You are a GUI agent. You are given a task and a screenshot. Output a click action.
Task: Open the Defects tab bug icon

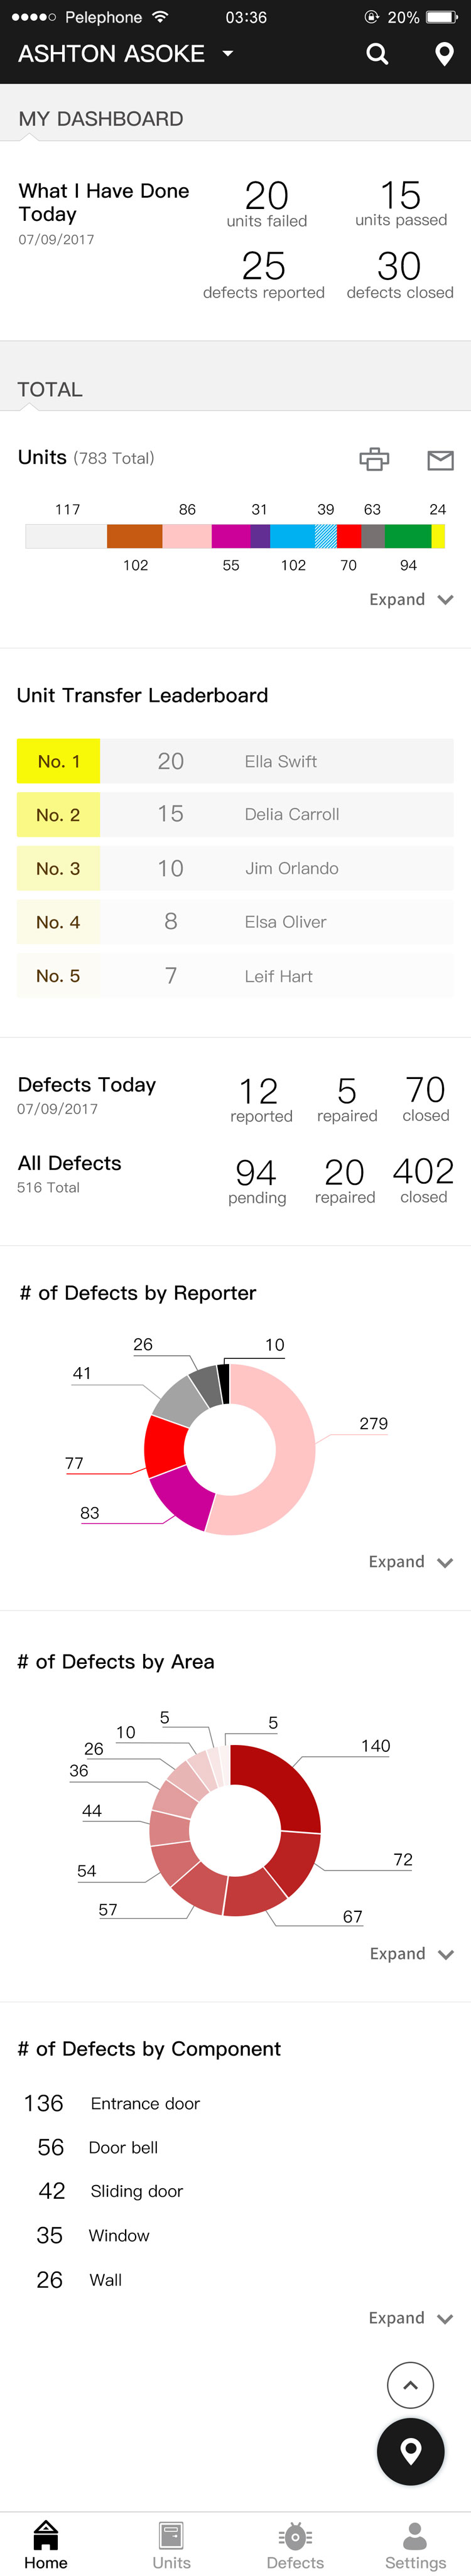295,2536
